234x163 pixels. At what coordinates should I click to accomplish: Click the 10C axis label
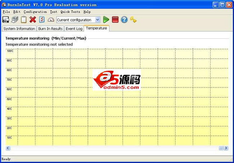[x=9, y=138]
